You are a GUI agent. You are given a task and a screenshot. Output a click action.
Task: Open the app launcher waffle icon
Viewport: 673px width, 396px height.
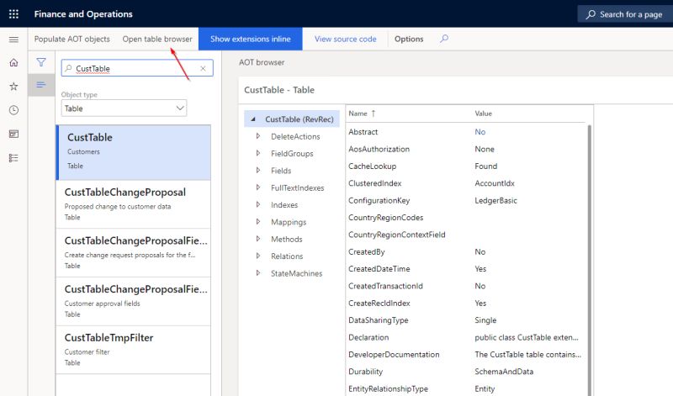pos(13,13)
